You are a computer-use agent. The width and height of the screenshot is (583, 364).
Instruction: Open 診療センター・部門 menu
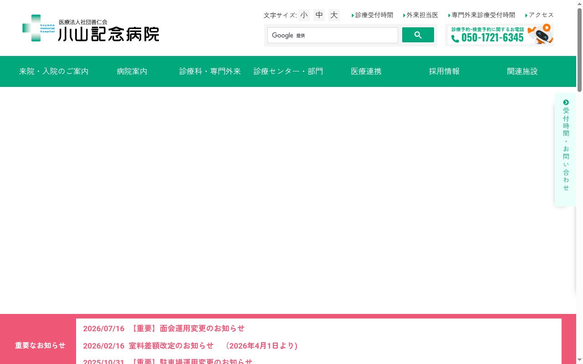[288, 71]
